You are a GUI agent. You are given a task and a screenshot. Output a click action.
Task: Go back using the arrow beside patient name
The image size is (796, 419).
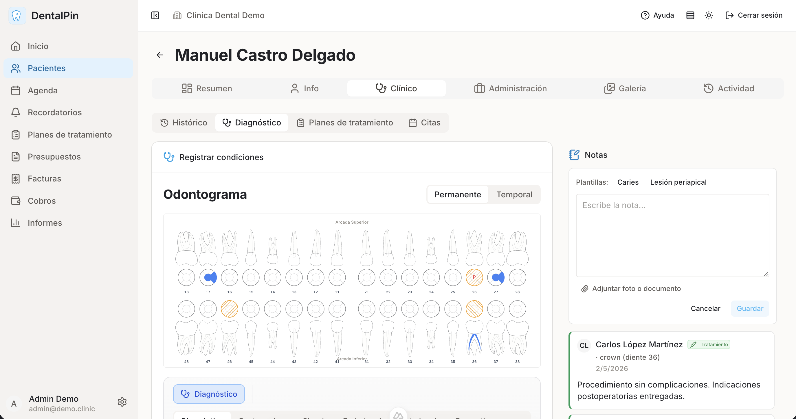tap(160, 55)
